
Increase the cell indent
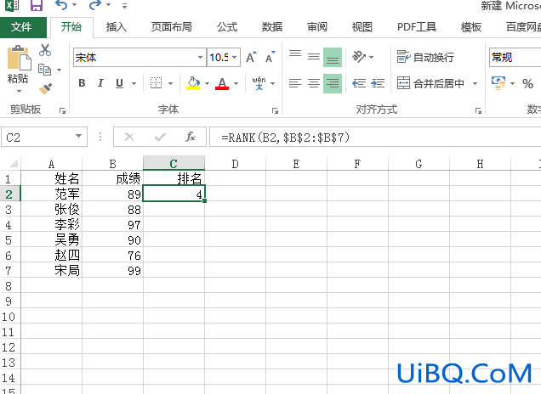(x=378, y=83)
